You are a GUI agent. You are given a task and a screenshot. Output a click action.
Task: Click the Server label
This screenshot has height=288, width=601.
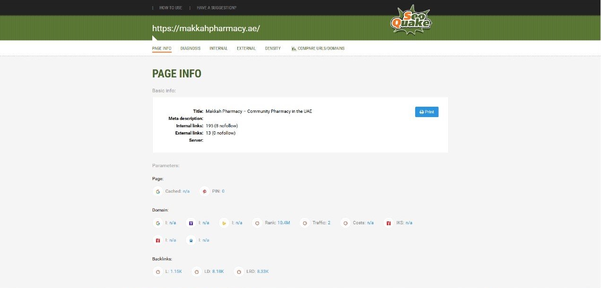pyautogui.click(x=196, y=141)
